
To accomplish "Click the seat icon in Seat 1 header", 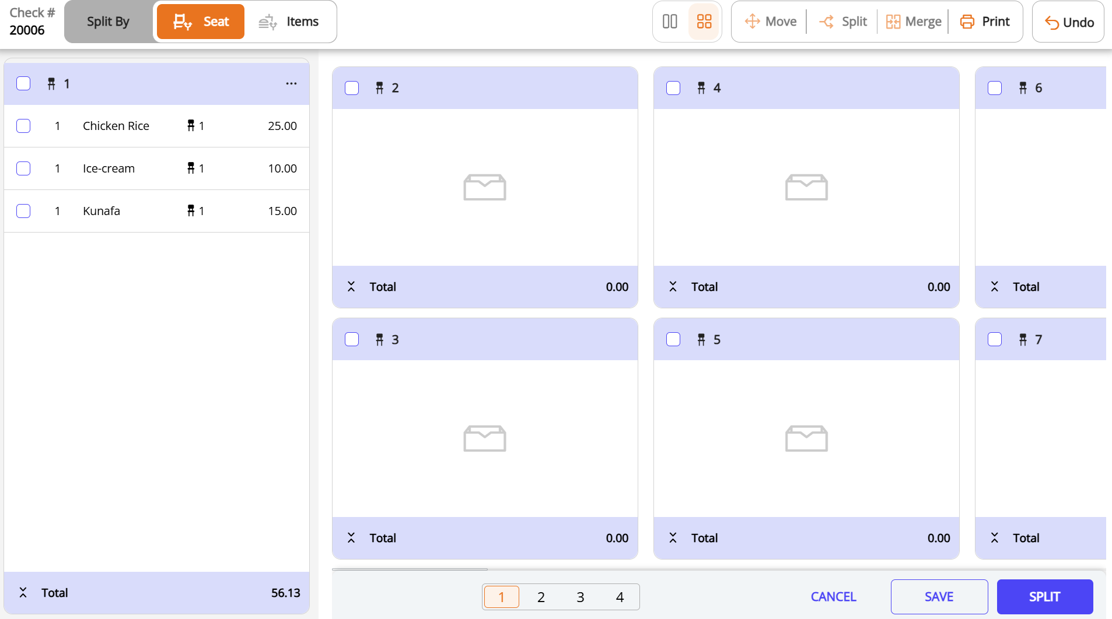I will pos(51,83).
